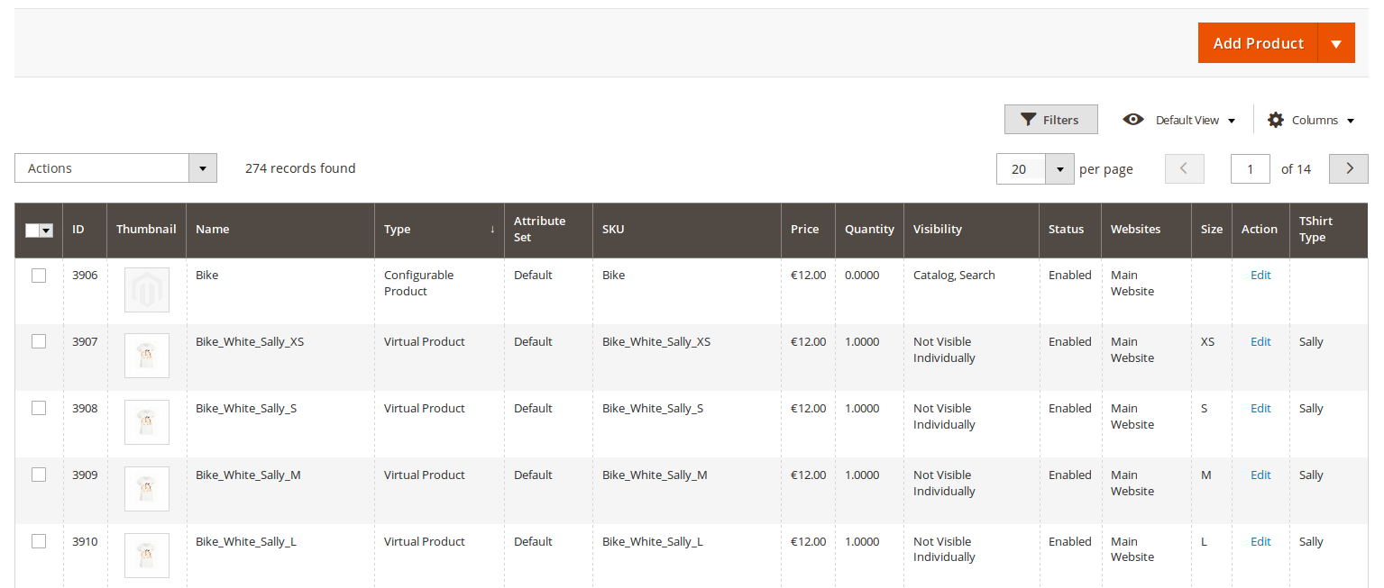Viewport: 1384px width, 588px height.
Task: Click the Filters funnel icon
Action: point(1029,119)
